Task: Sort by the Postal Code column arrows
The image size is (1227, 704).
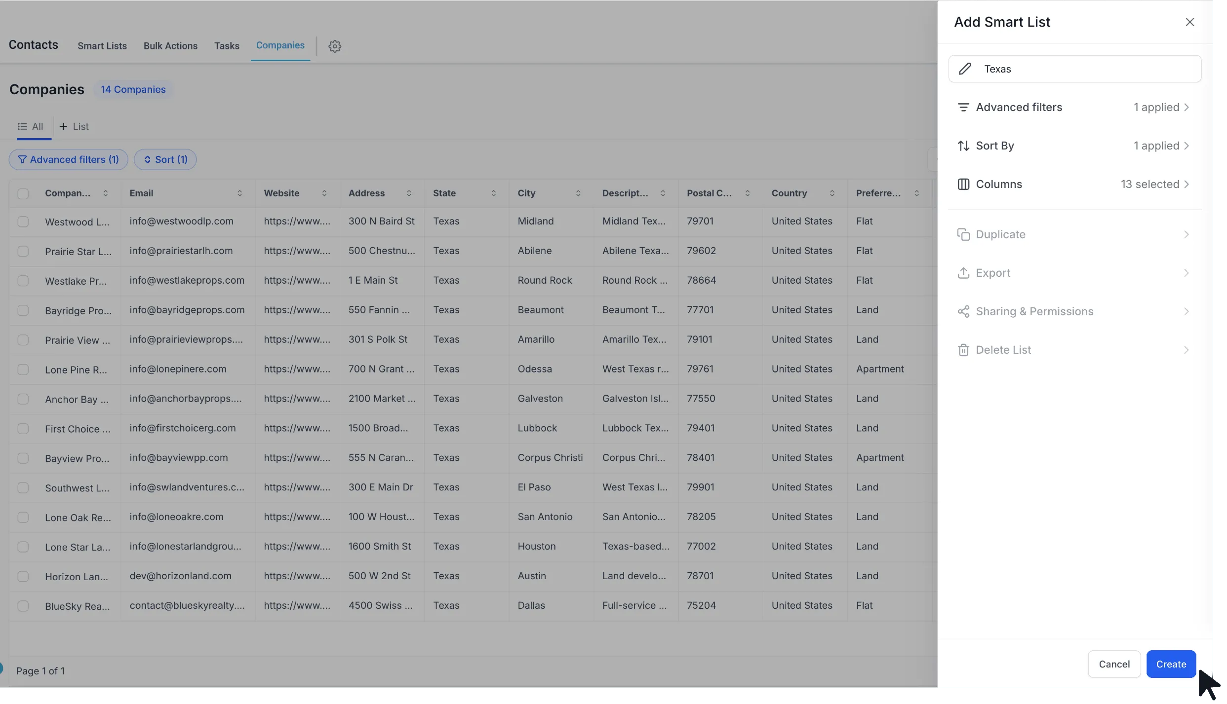Action: [748, 193]
